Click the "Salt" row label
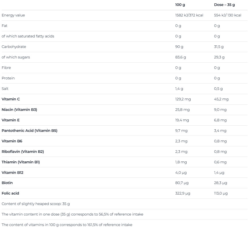The width and height of the screenshot is (249, 228). coord(5,89)
